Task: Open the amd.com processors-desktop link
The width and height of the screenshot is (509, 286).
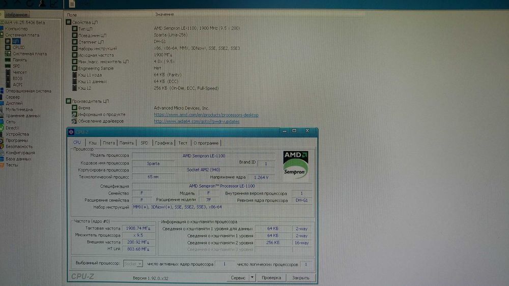Action: point(206,115)
